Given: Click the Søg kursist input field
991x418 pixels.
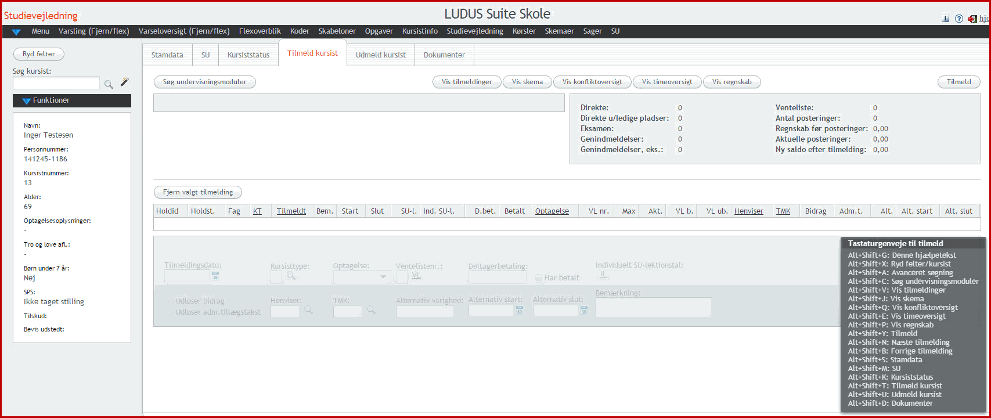Looking at the screenshot, I should tap(56, 84).
